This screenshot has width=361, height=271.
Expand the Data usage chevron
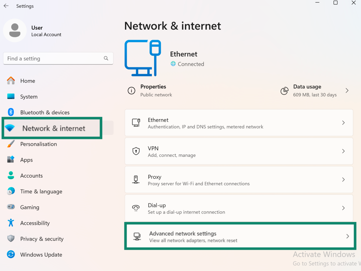click(x=347, y=91)
